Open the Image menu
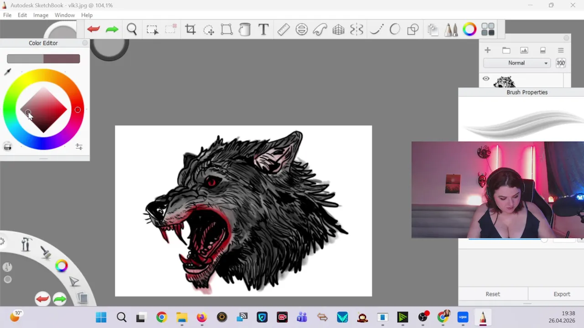Screen dimensions: 584x328 41,15
